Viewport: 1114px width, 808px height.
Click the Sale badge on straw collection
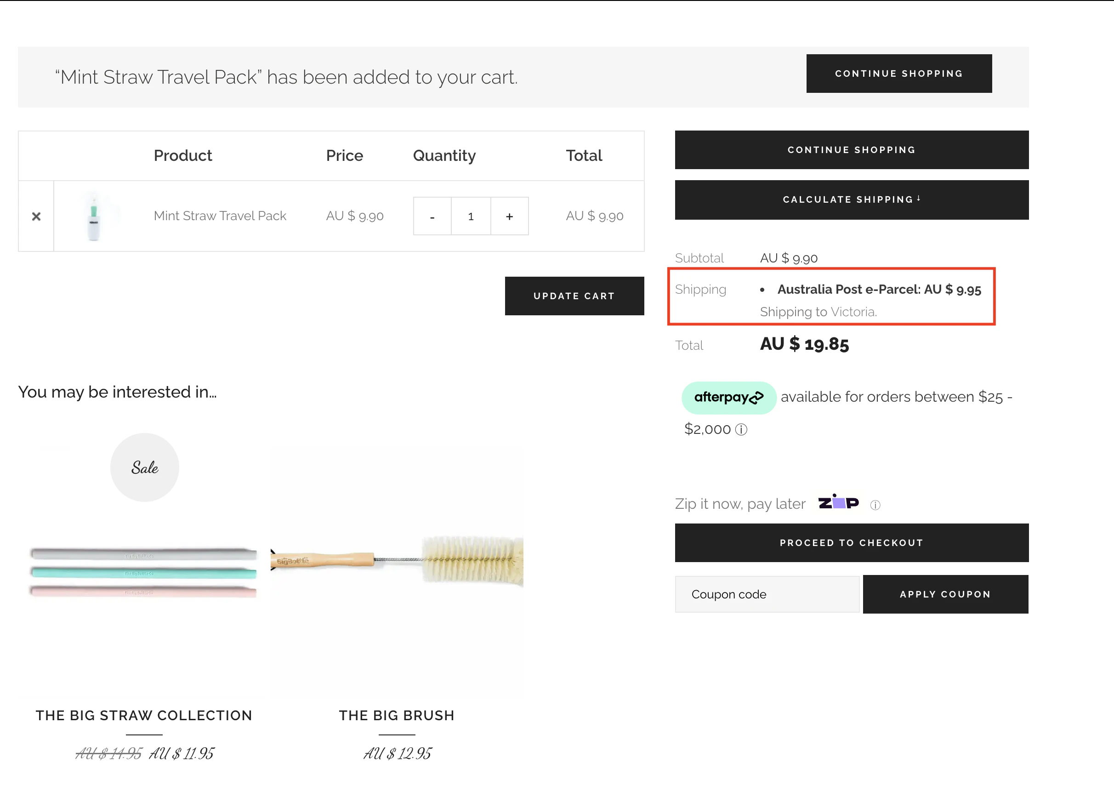click(144, 467)
